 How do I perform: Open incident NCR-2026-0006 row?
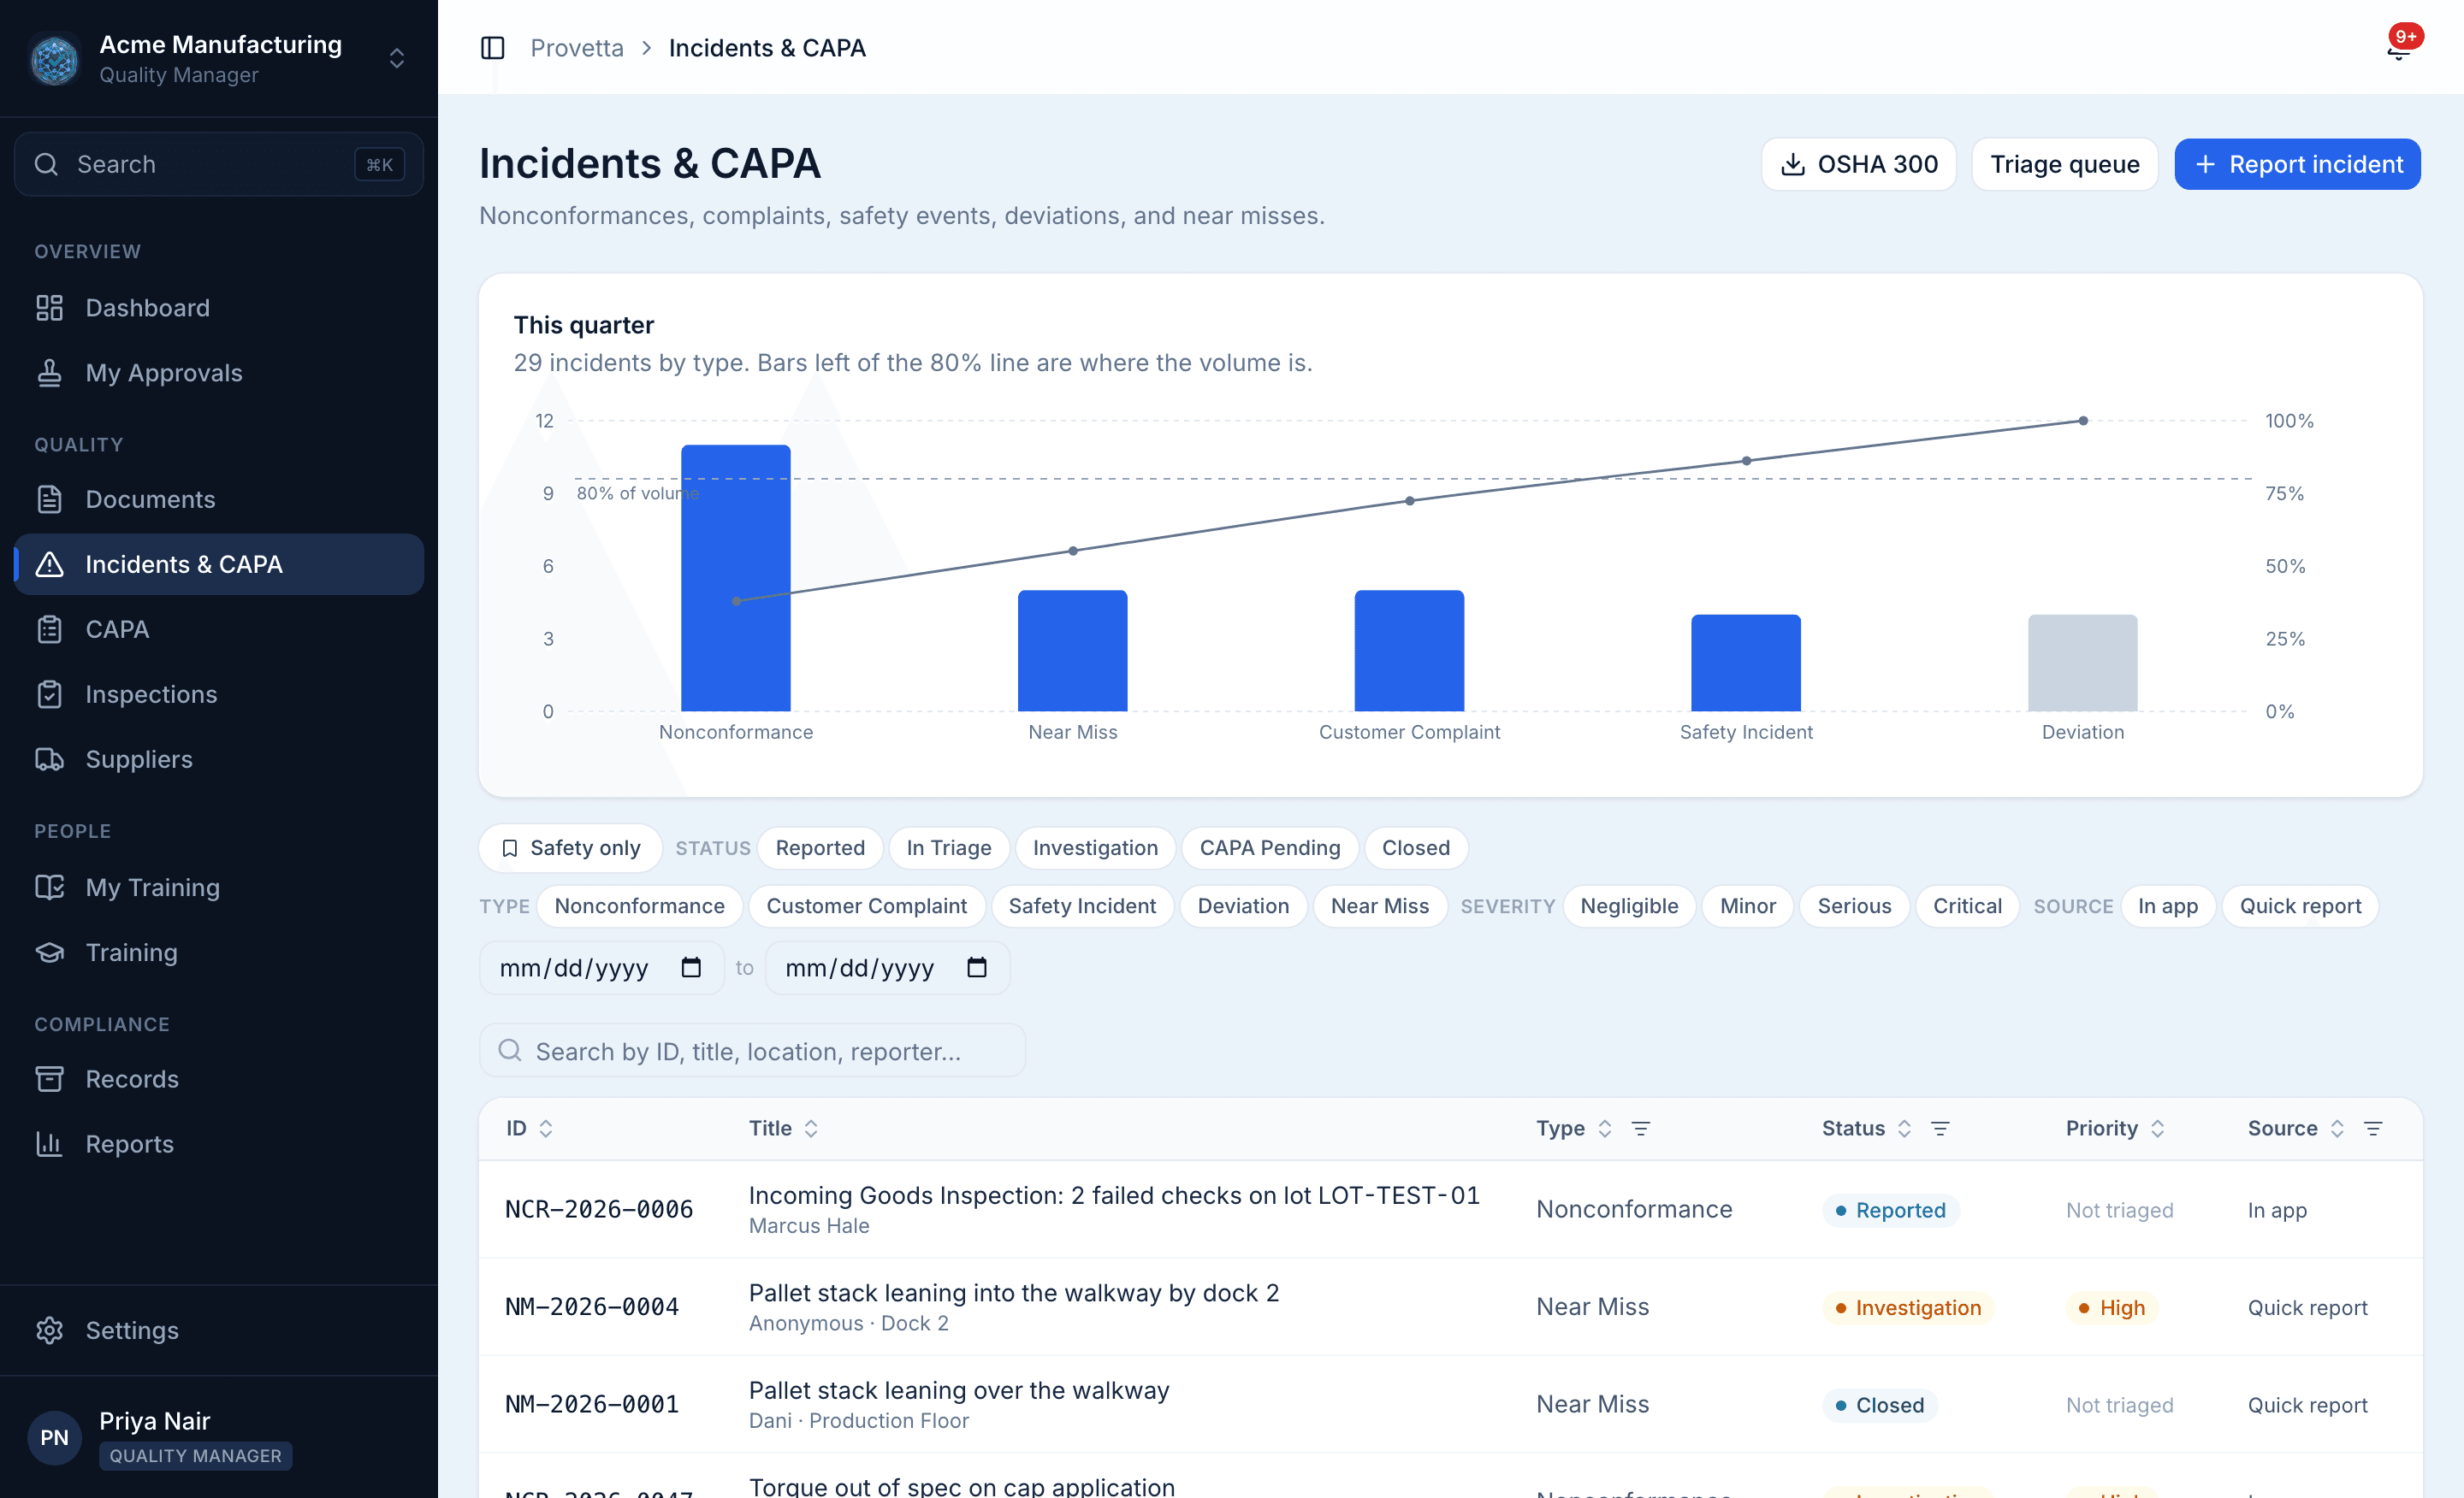[x=1450, y=1209]
